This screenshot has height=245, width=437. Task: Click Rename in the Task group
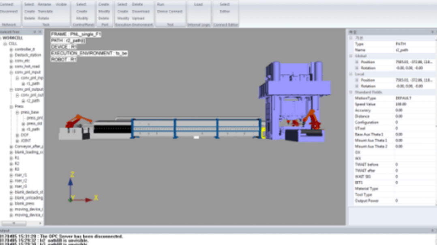click(x=45, y=4)
